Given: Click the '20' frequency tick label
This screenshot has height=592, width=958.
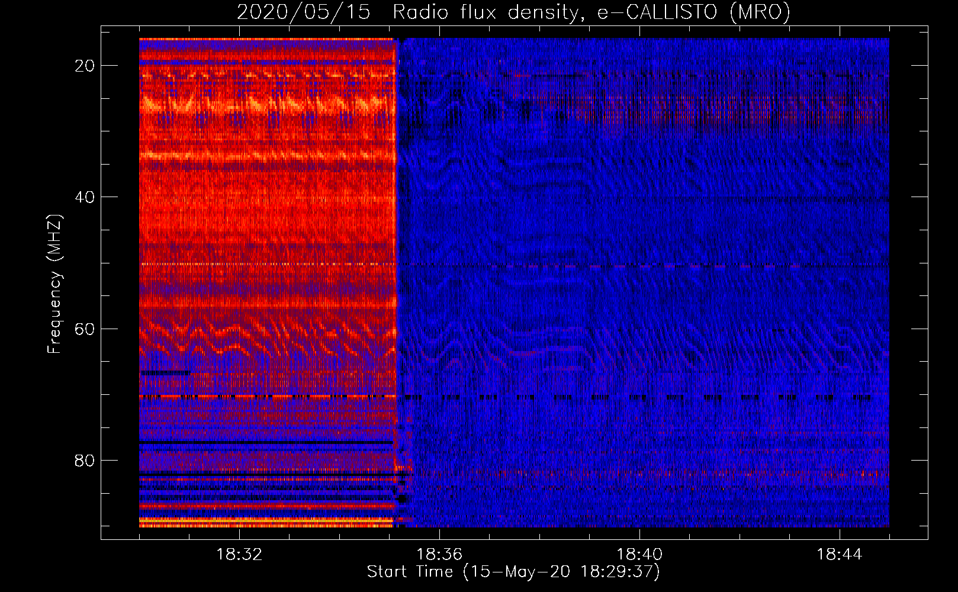Looking at the screenshot, I should point(85,66).
